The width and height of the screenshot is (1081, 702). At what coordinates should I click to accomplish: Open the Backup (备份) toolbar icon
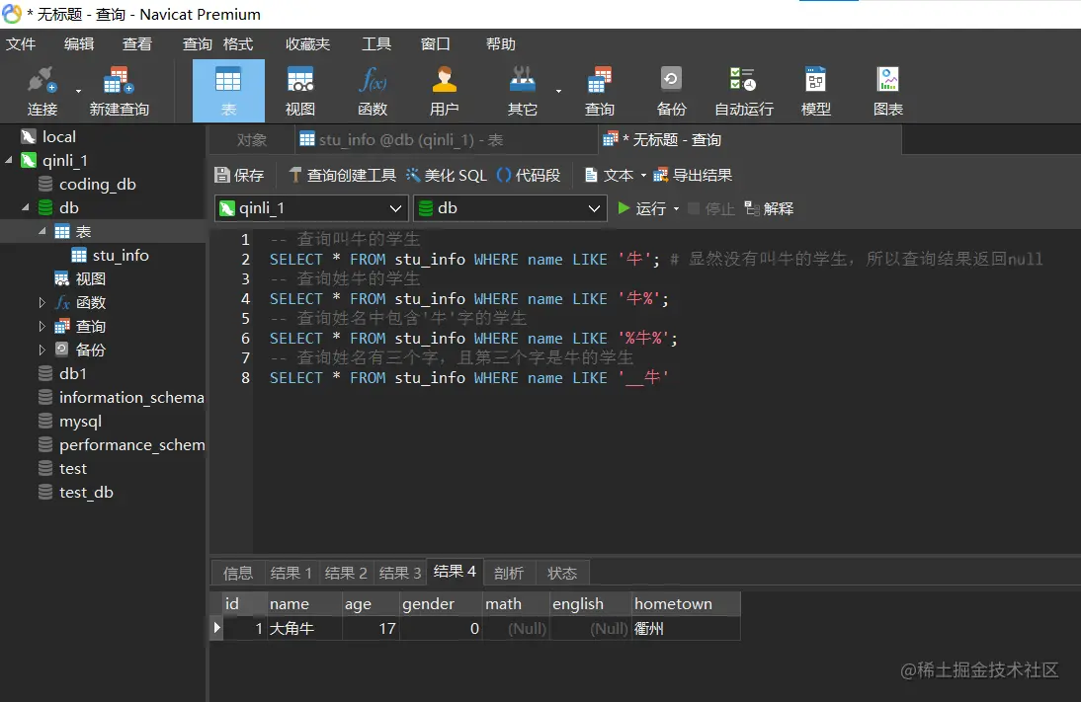(671, 91)
